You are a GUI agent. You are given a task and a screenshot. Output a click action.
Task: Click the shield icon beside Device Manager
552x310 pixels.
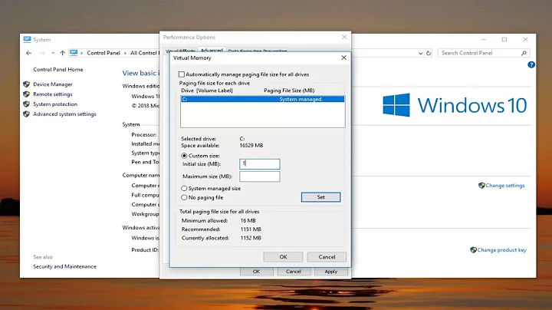coord(26,84)
